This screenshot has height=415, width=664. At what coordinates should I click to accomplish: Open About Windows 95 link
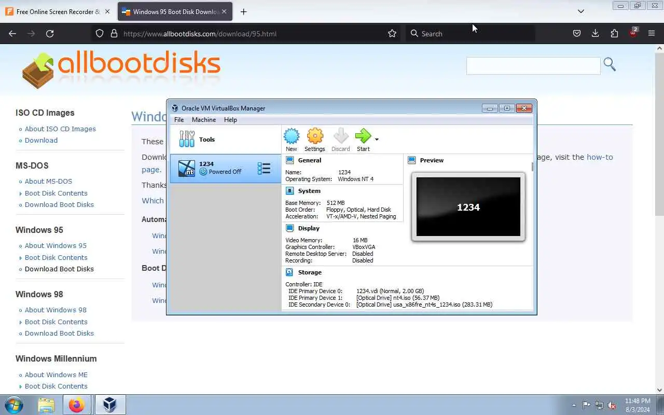[56, 245]
